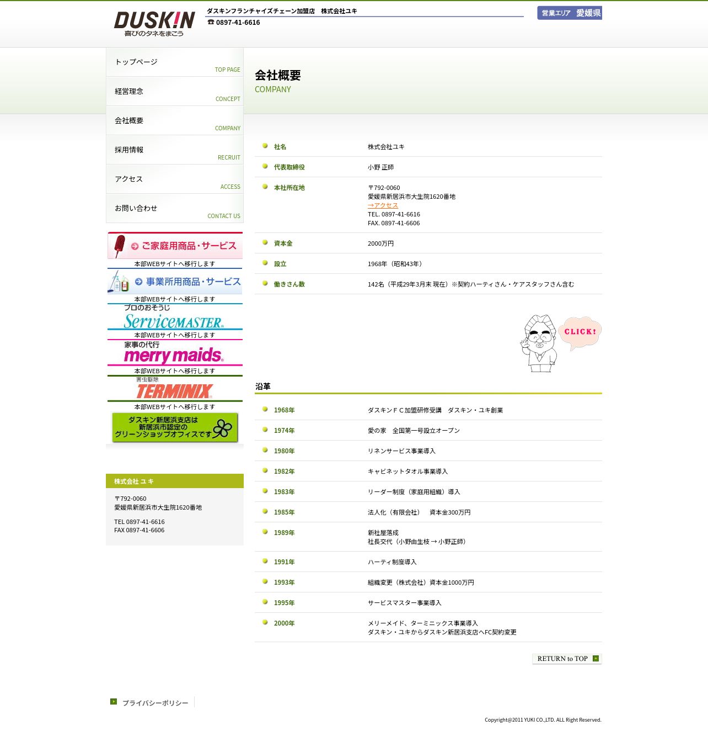Click the 代表取締役 row label

(289, 167)
